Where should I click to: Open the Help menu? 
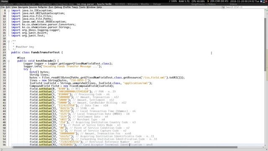[x=99, y=7]
